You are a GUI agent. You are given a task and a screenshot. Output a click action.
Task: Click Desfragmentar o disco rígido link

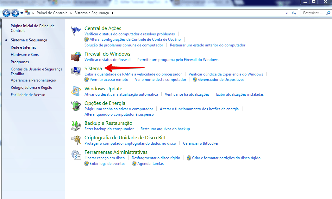click(156, 158)
